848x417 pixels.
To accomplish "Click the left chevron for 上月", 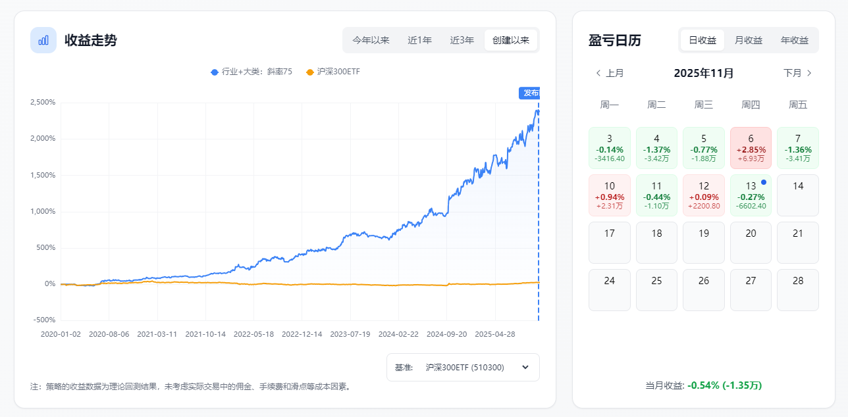I will (x=598, y=73).
